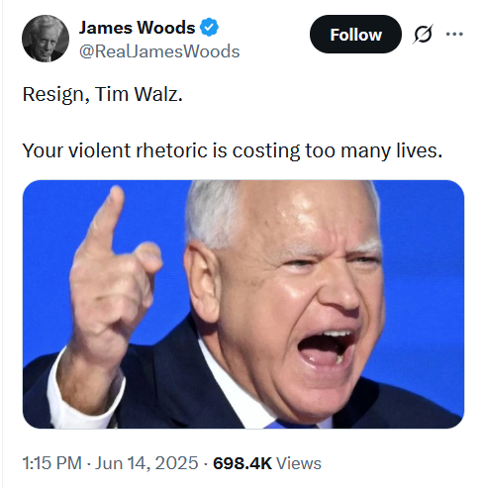Click the 698.4K view count
This screenshot has height=488, width=484.
242,463
